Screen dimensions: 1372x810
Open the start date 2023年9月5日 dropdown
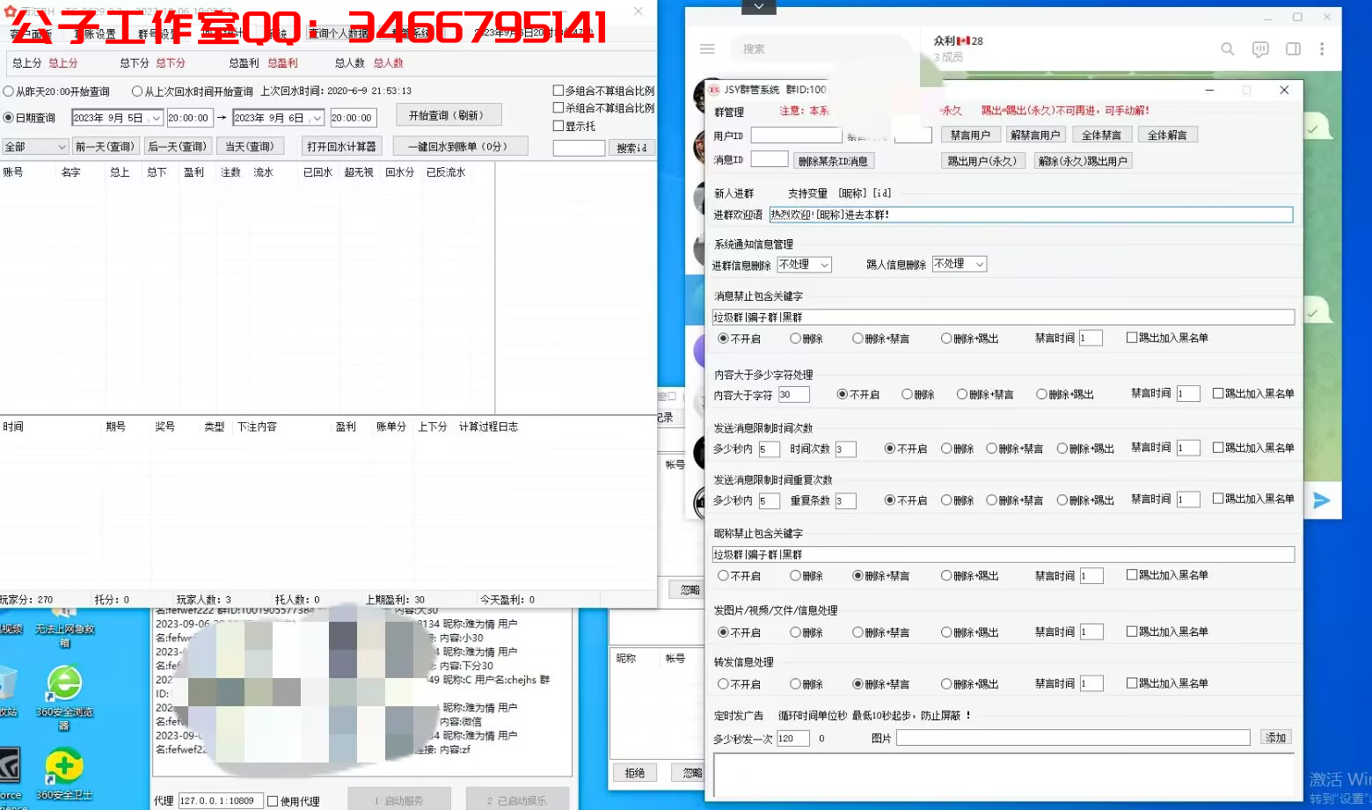[x=156, y=118]
